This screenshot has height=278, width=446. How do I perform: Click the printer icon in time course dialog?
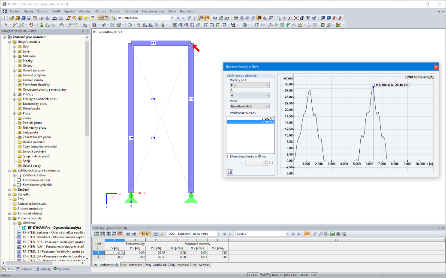click(x=230, y=172)
